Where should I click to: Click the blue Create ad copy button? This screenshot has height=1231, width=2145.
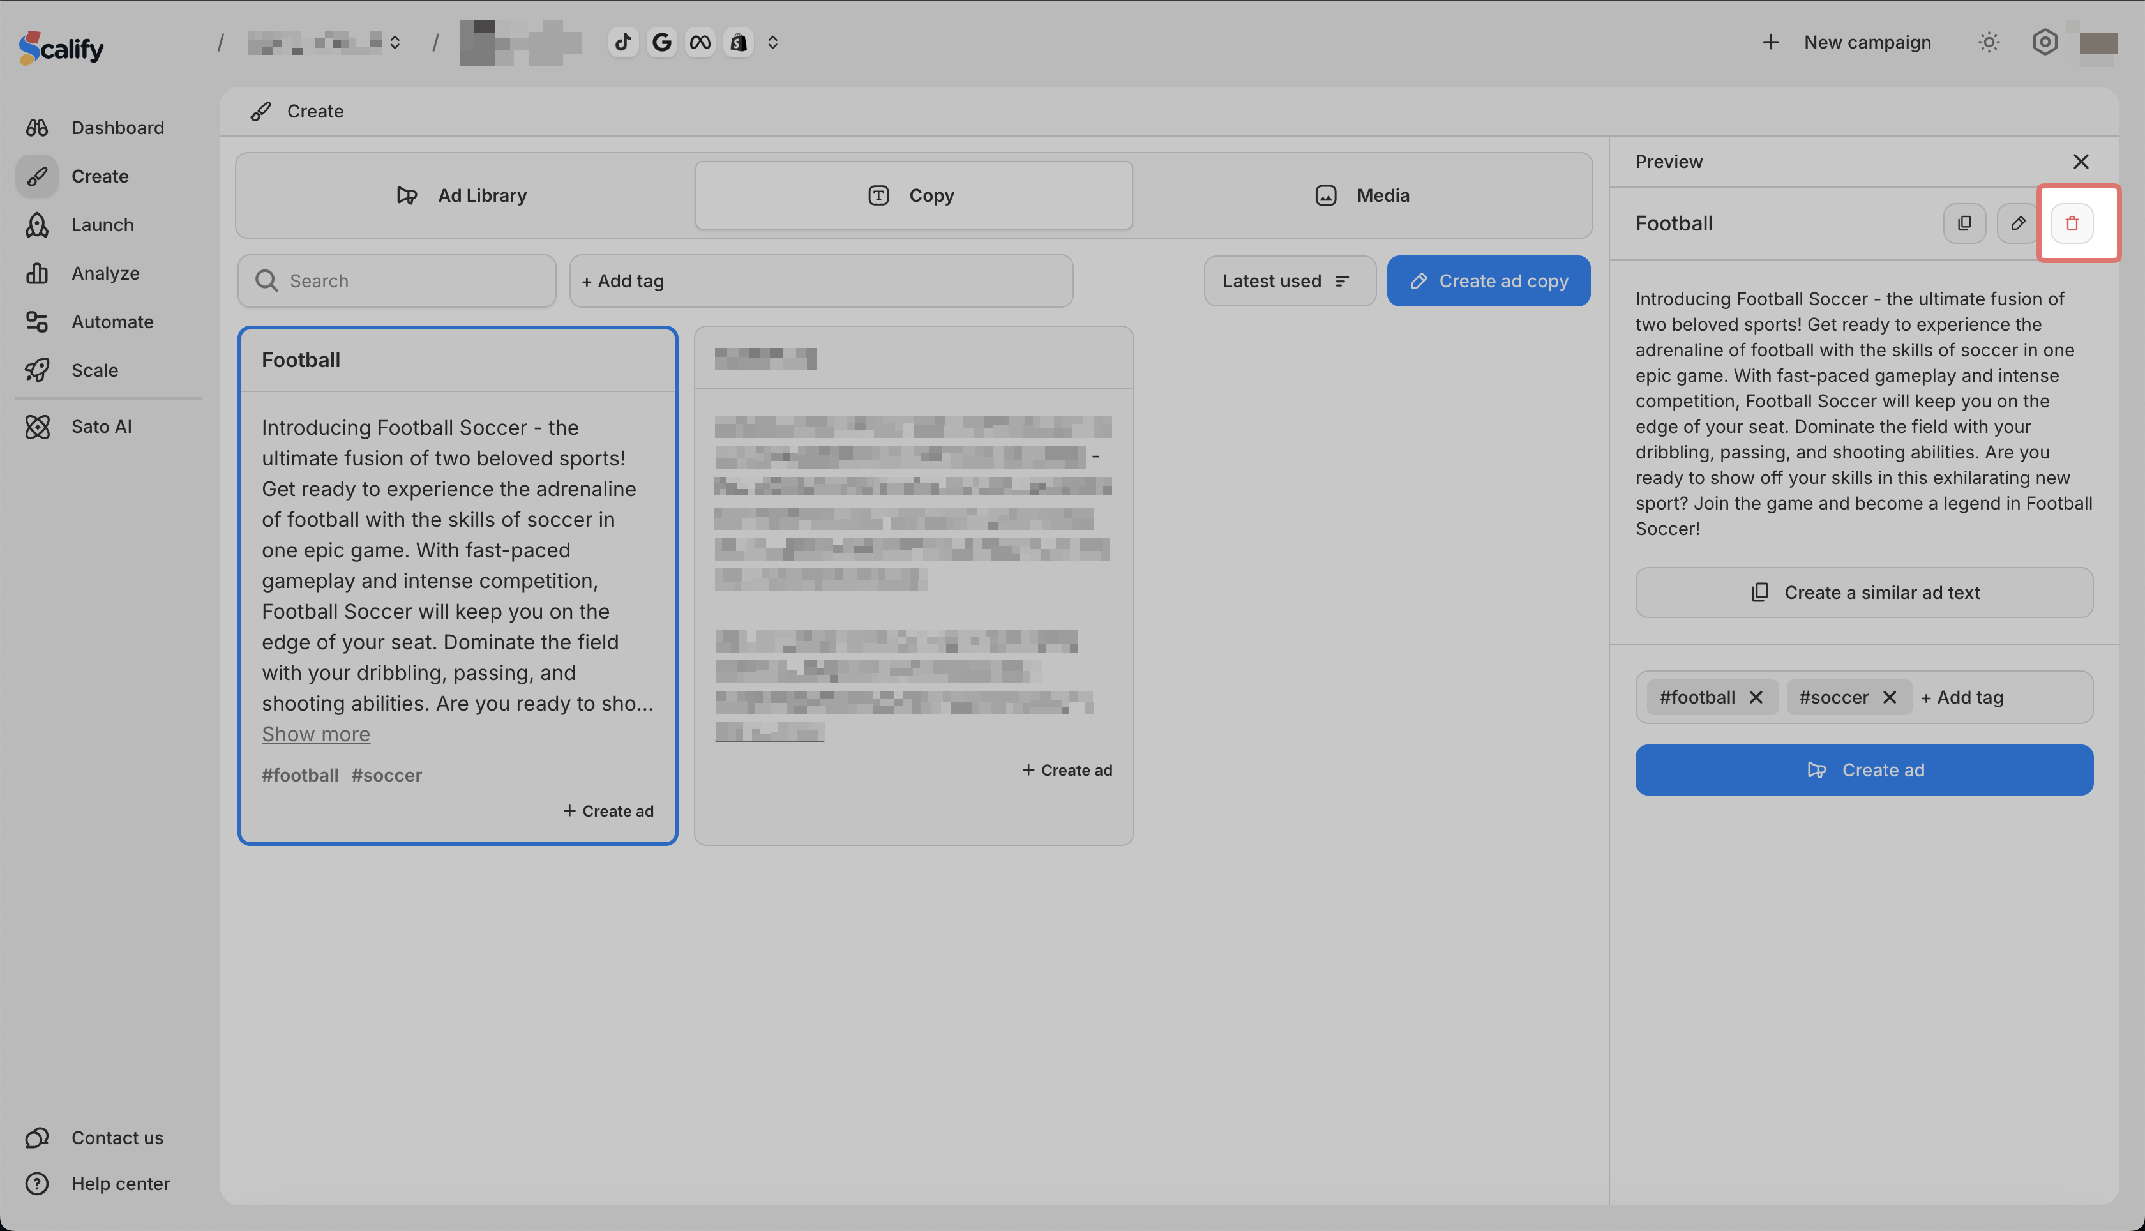coord(1487,281)
